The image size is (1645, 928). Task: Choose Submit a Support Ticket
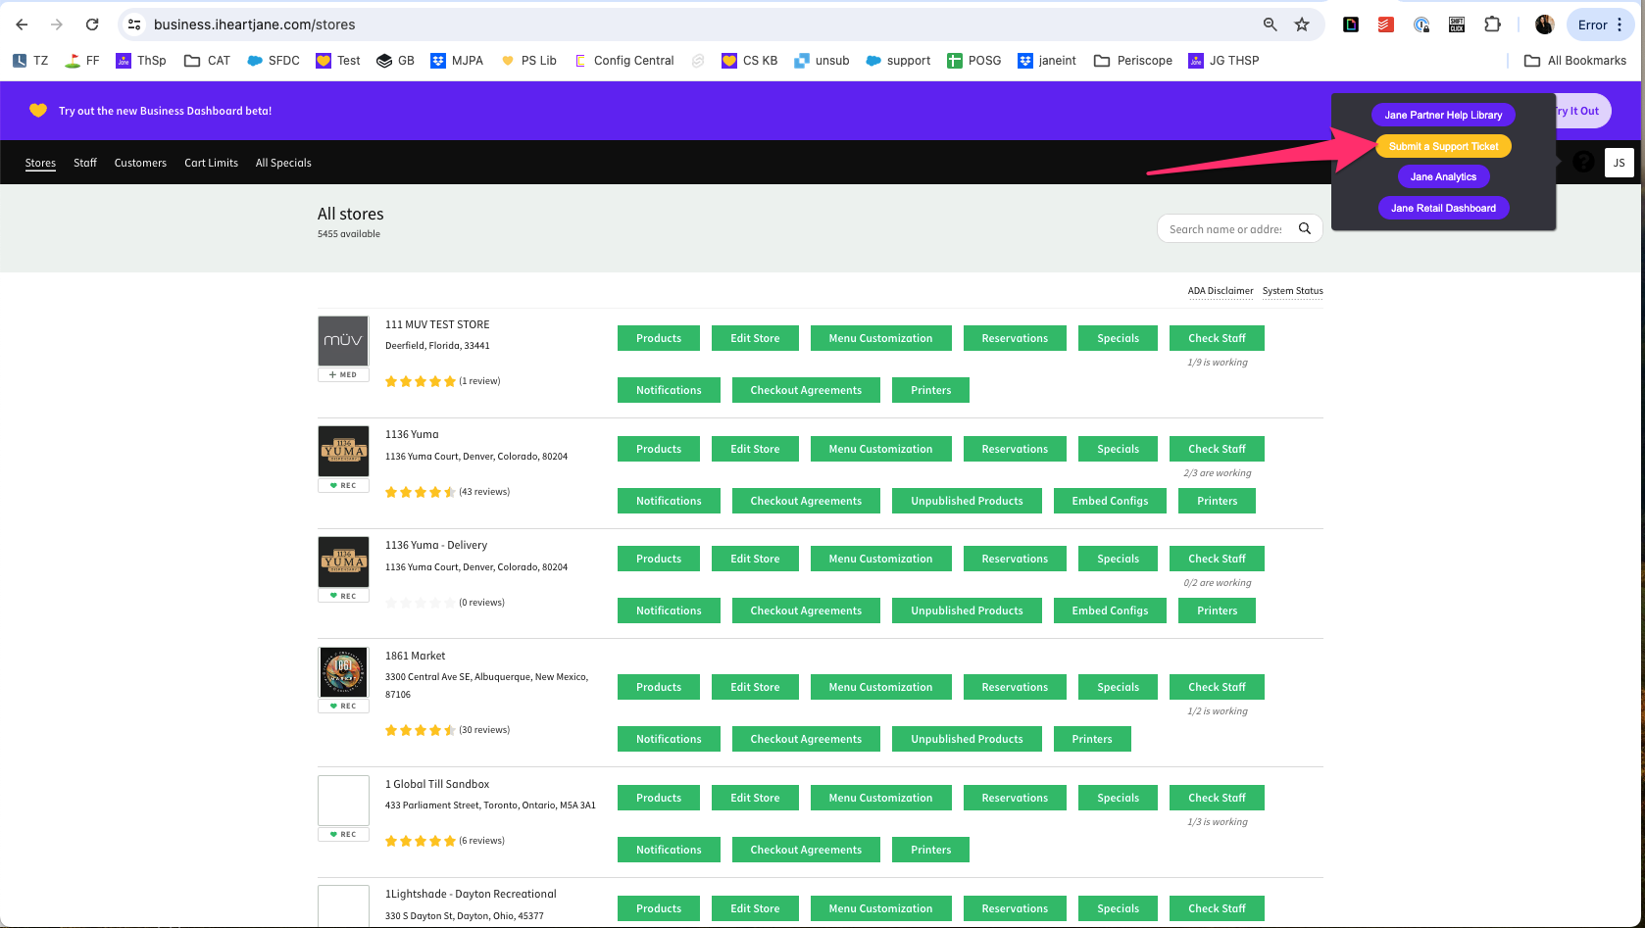(1443, 146)
